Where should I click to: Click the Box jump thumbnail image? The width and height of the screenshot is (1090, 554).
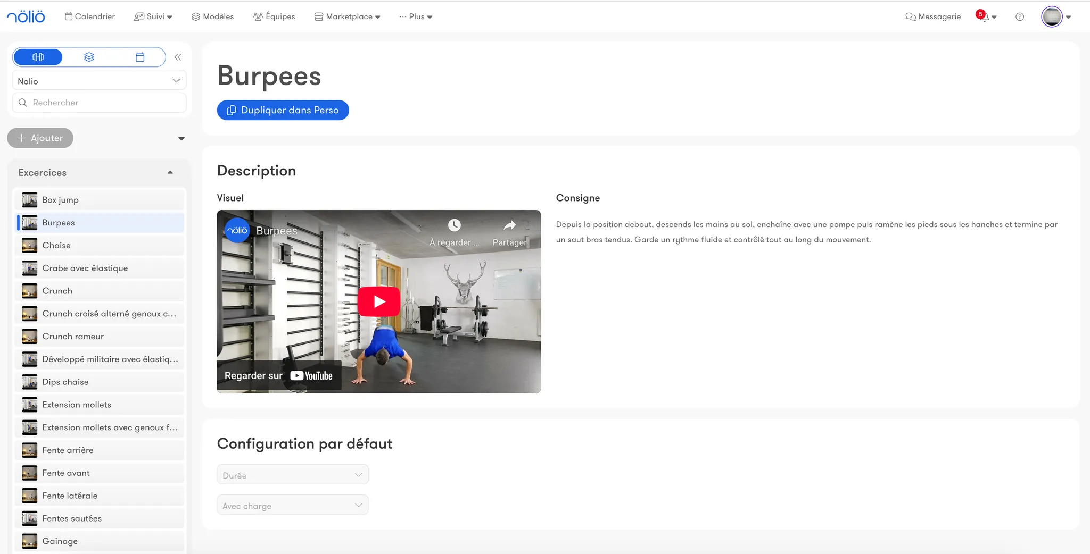(30, 200)
